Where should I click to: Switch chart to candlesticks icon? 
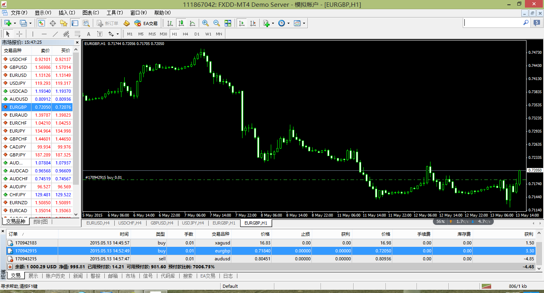[181, 23]
